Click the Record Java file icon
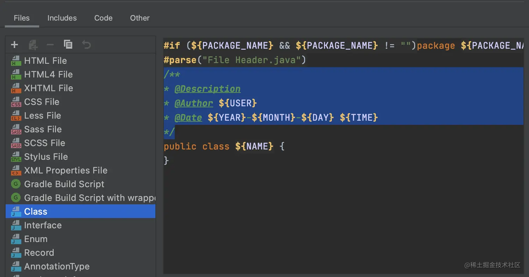The image size is (529, 277). pos(16,253)
